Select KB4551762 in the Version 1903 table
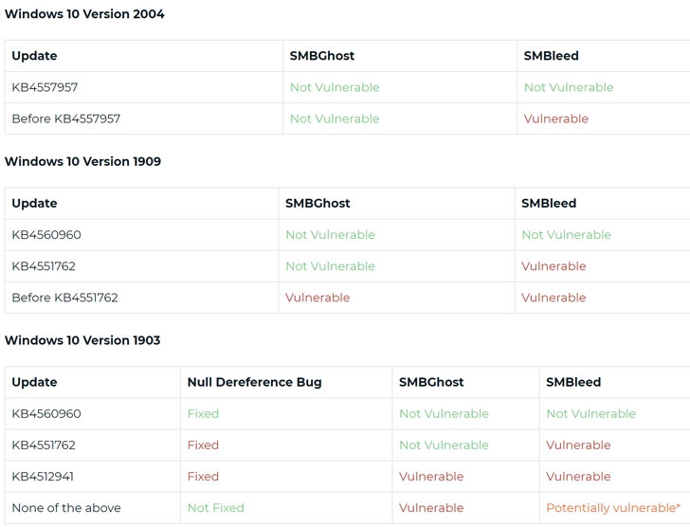 pyautogui.click(x=44, y=445)
